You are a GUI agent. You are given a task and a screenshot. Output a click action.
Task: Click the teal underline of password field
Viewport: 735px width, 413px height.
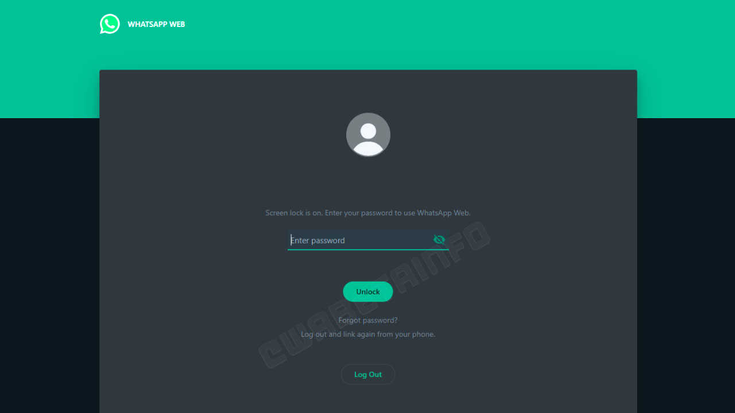pos(368,250)
